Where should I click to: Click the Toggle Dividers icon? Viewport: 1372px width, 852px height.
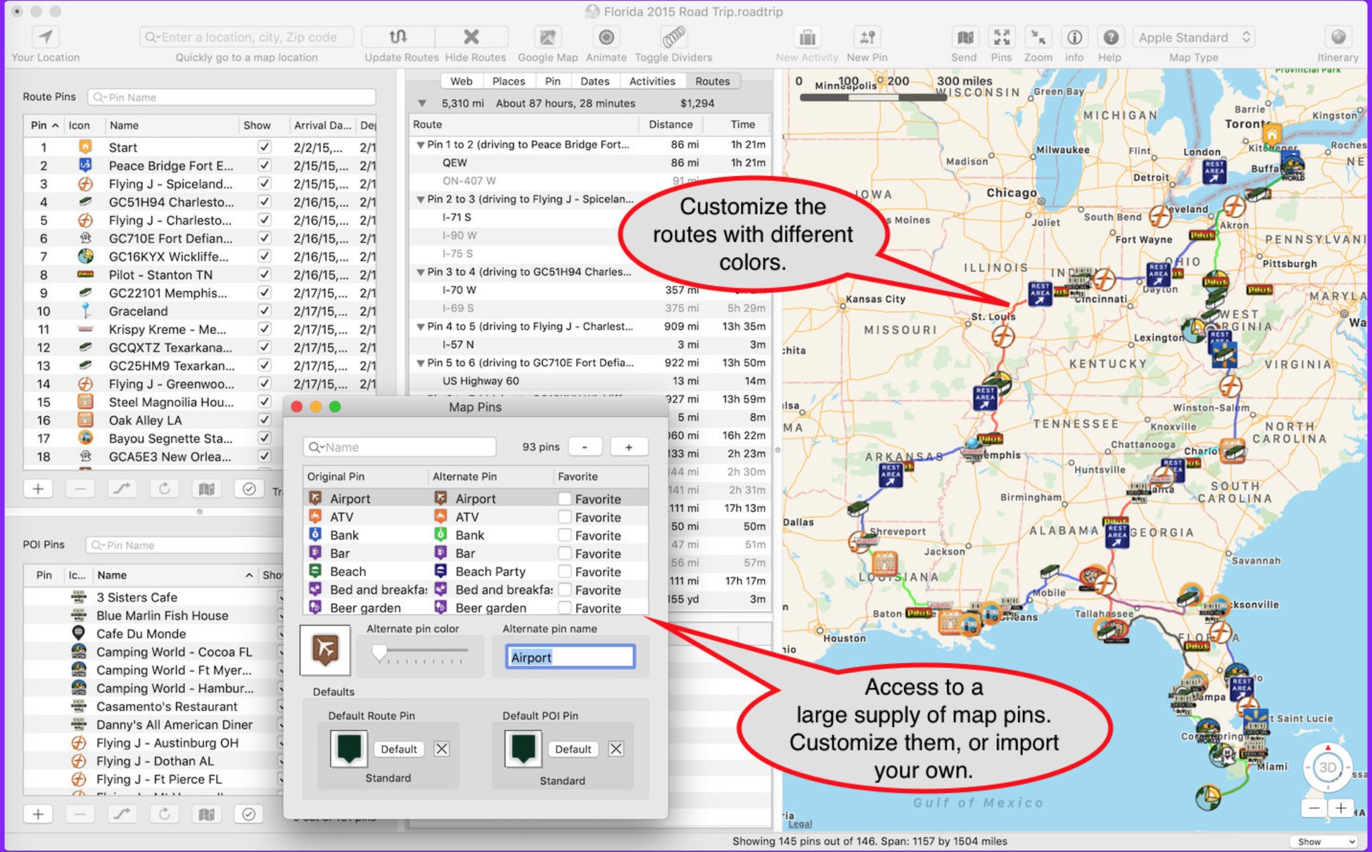(673, 38)
